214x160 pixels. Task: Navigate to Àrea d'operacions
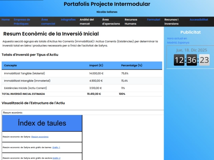point(111,22)
